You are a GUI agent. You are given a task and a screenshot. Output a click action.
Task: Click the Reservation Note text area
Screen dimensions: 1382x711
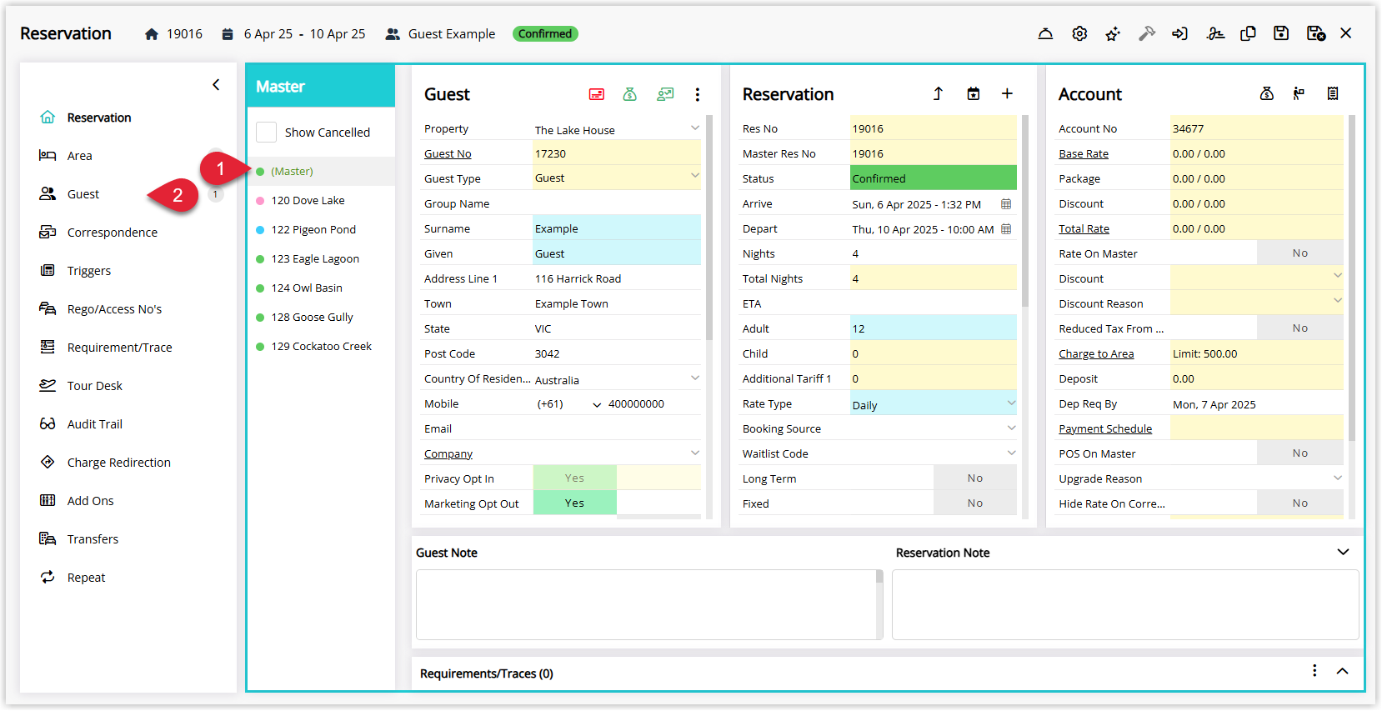coord(1125,604)
